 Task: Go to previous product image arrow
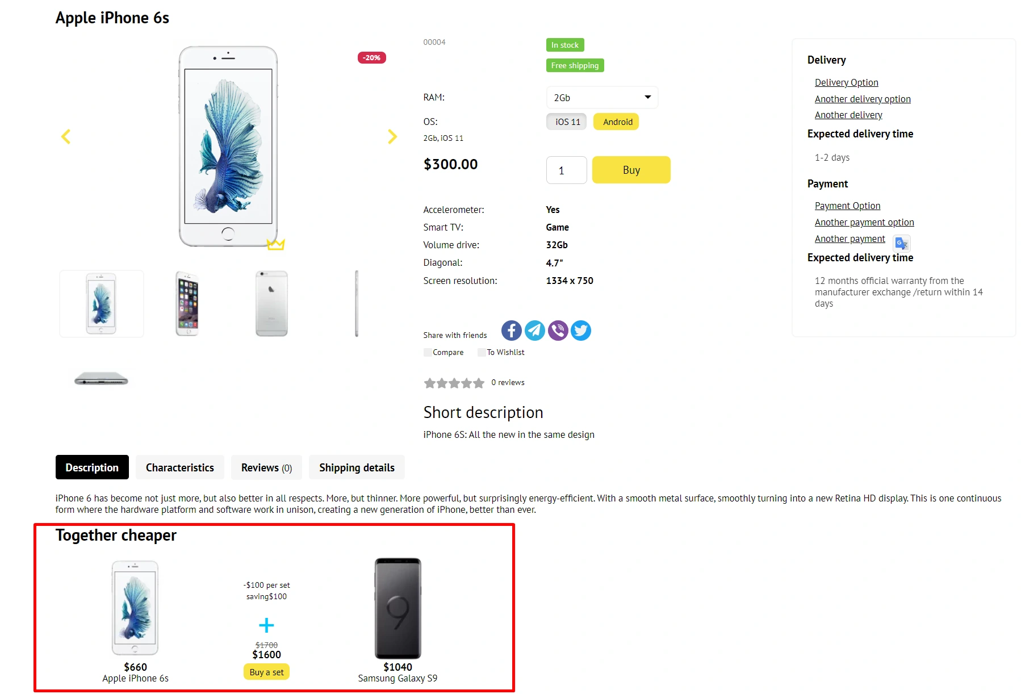point(66,136)
